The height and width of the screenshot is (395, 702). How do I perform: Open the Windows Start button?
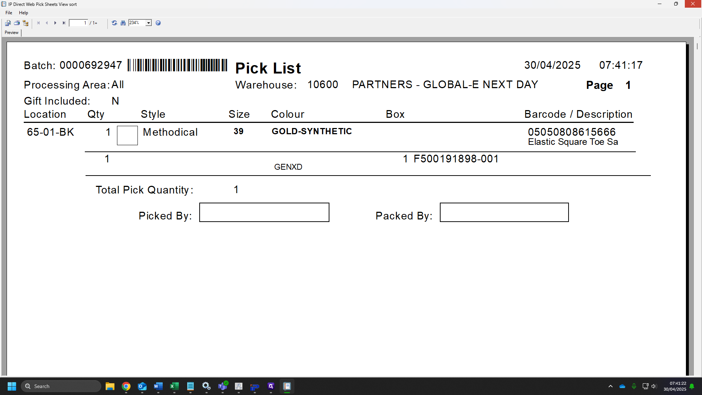[x=12, y=386]
